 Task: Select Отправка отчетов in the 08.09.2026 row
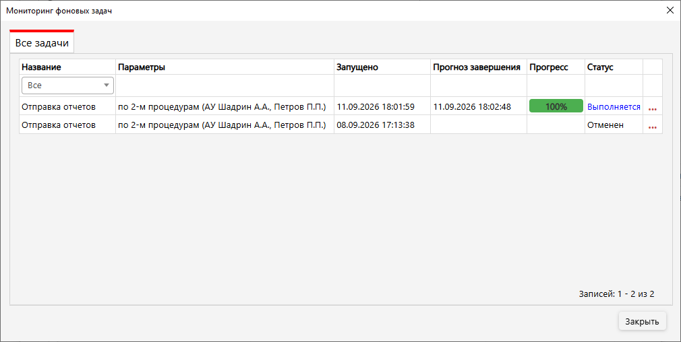(x=59, y=125)
